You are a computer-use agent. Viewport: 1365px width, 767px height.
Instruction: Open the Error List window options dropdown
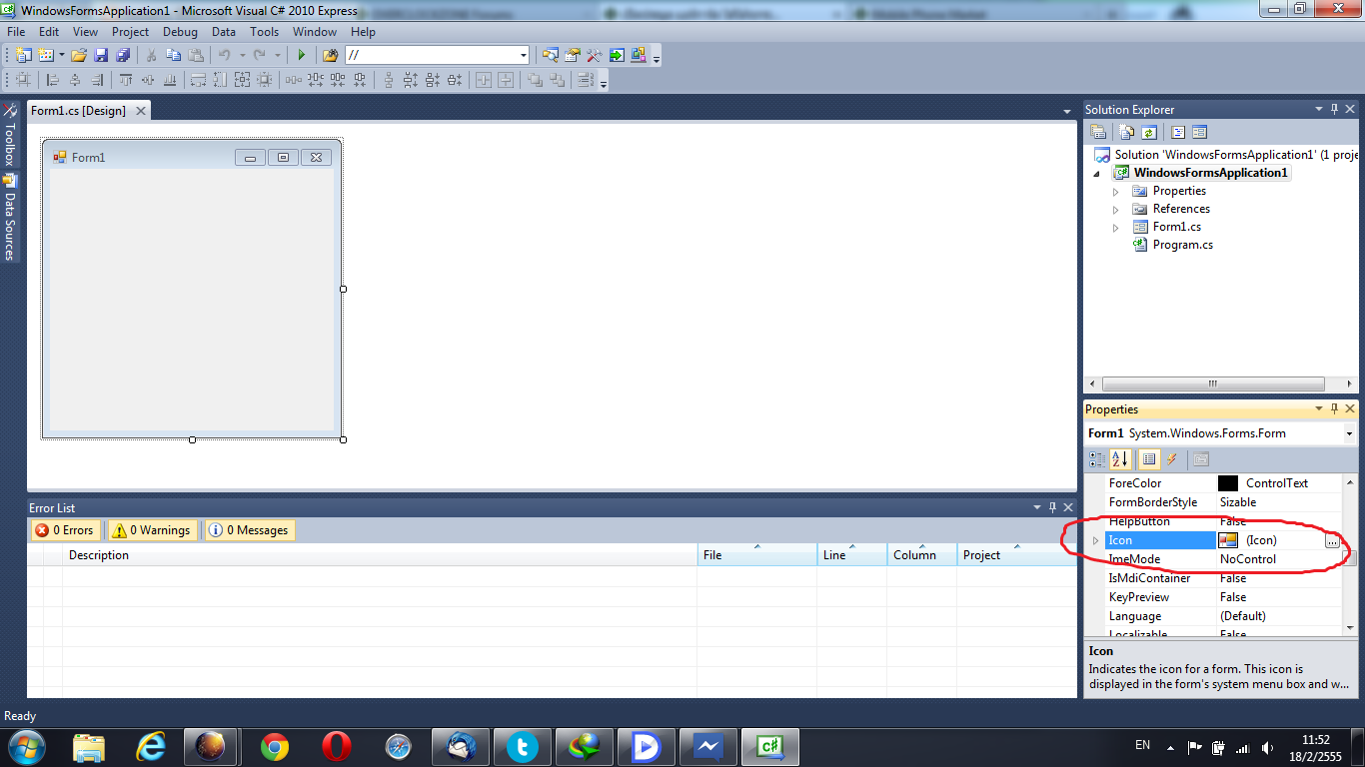pyautogui.click(x=1037, y=508)
